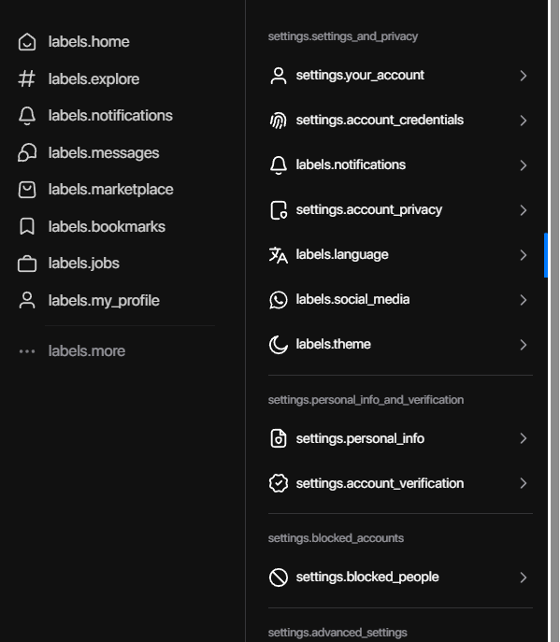Viewport: 560px width, 642px height.
Task: Expand settings.account_privacy chevron arrow
Action: [x=524, y=210]
